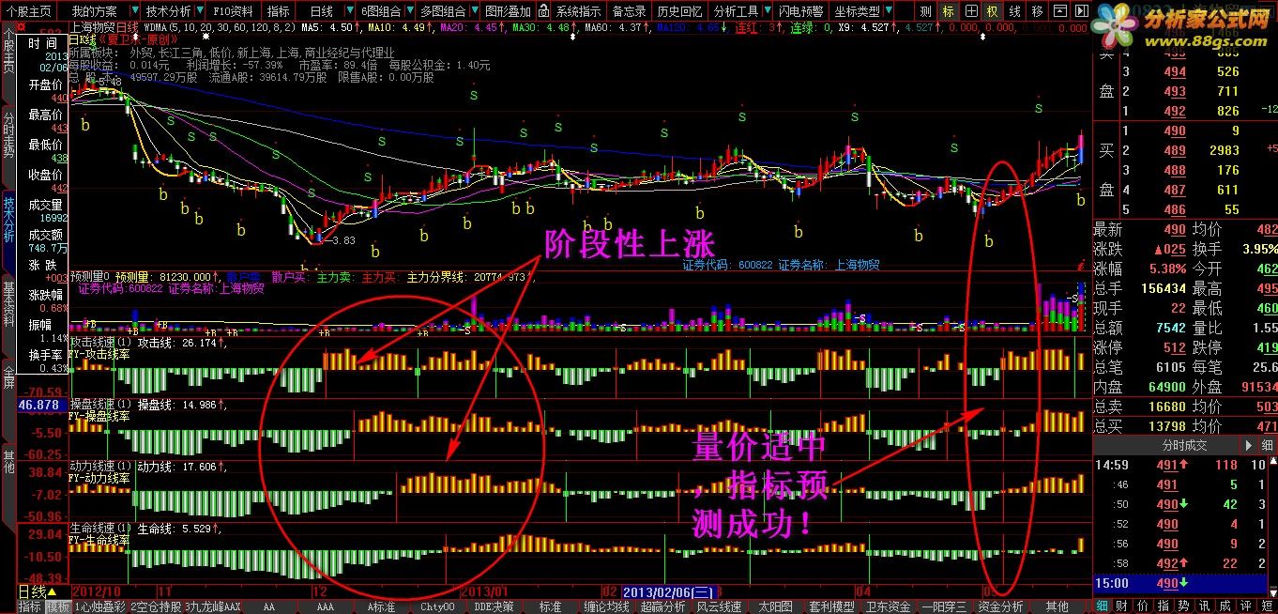1278x614 pixels.
Task: Select the DDE决策 template tab
Action: tap(494, 606)
